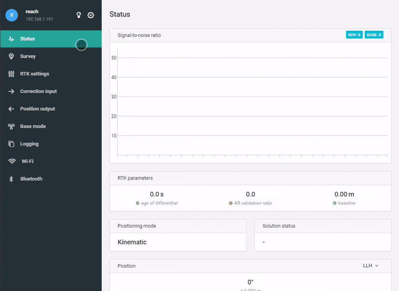Click the 0° position value
Viewport: 399px width, 291px height.
pyautogui.click(x=250, y=282)
